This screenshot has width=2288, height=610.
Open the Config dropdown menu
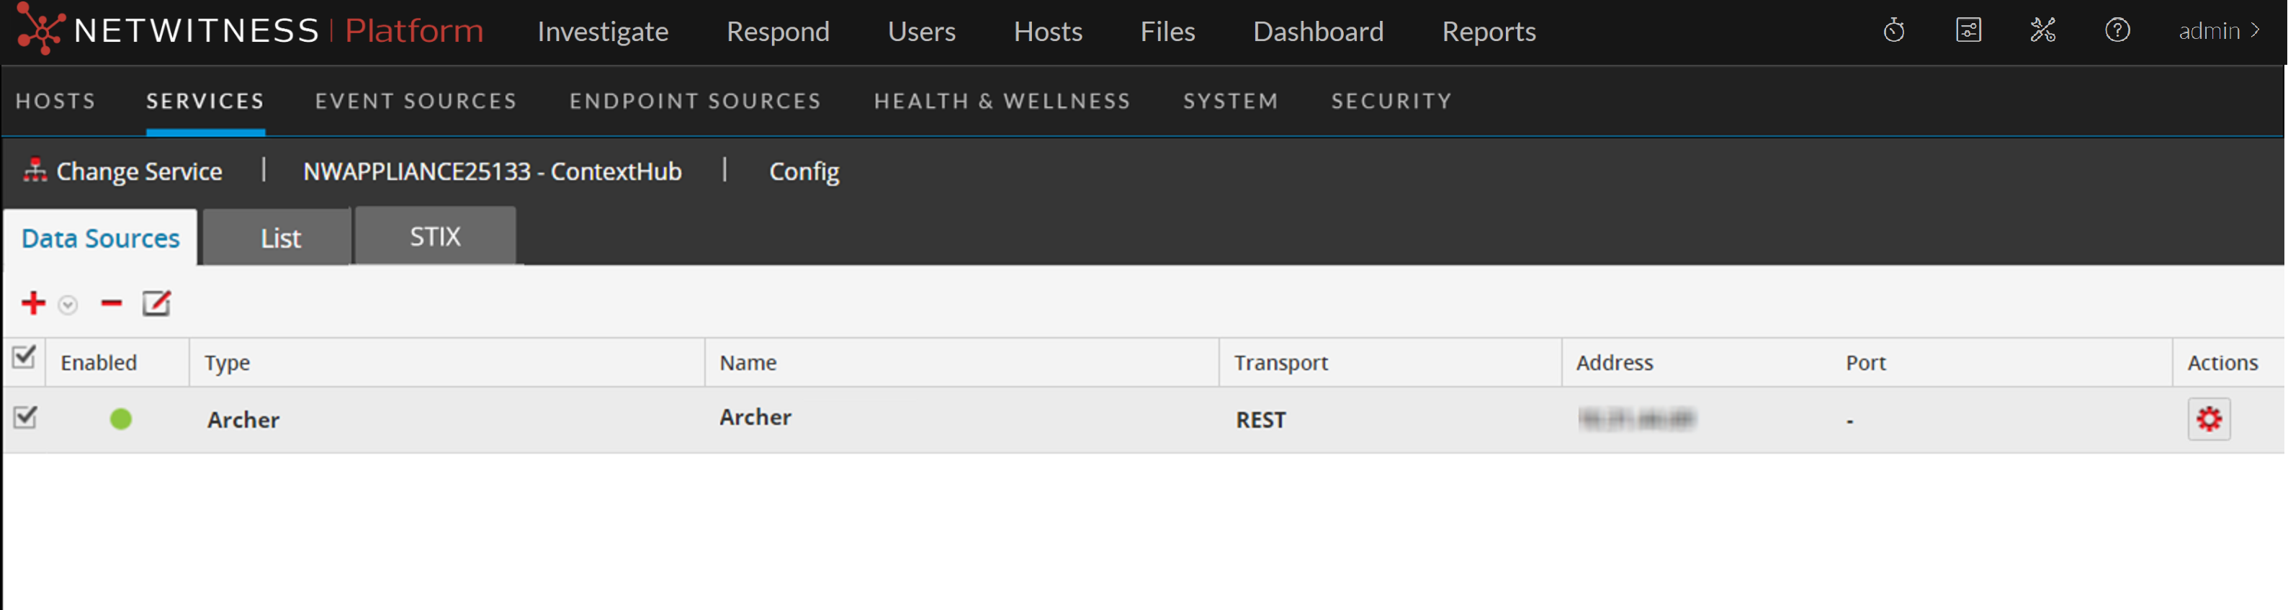[803, 171]
